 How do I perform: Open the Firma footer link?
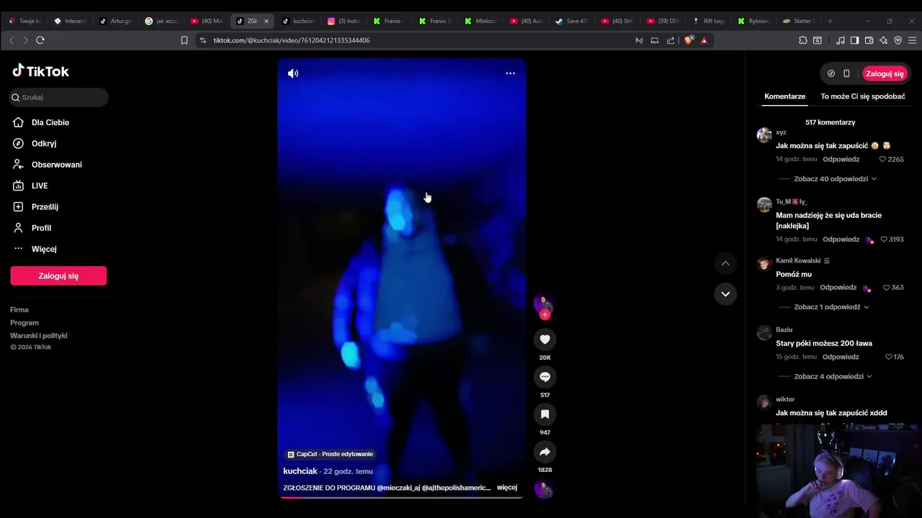(x=19, y=310)
